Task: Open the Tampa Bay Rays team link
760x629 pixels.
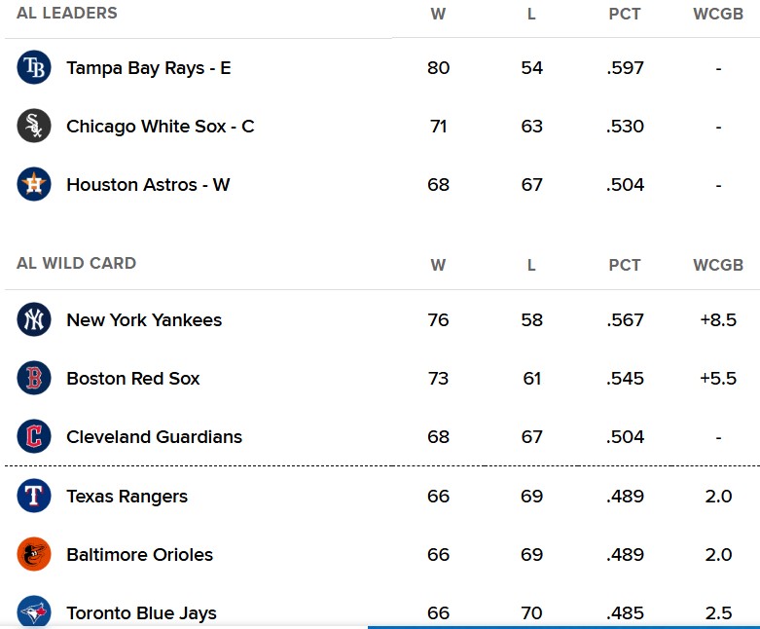Action: 148,68
